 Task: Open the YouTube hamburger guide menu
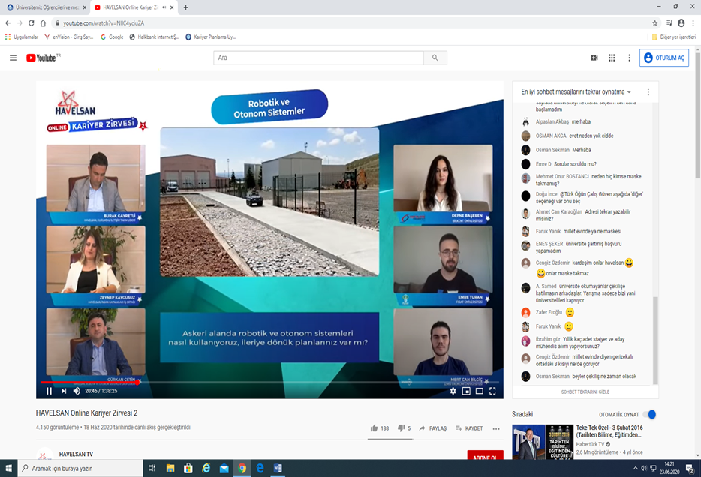click(13, 58)
